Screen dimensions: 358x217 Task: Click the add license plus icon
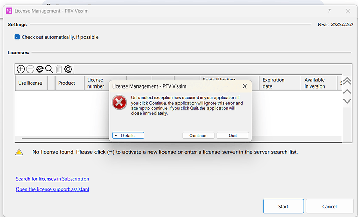pos(21,69)
